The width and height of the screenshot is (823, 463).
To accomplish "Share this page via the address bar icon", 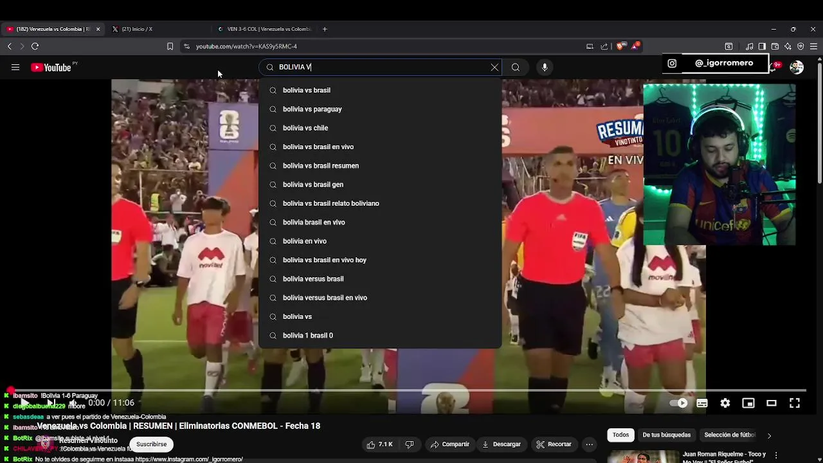I will coord(604,46).
